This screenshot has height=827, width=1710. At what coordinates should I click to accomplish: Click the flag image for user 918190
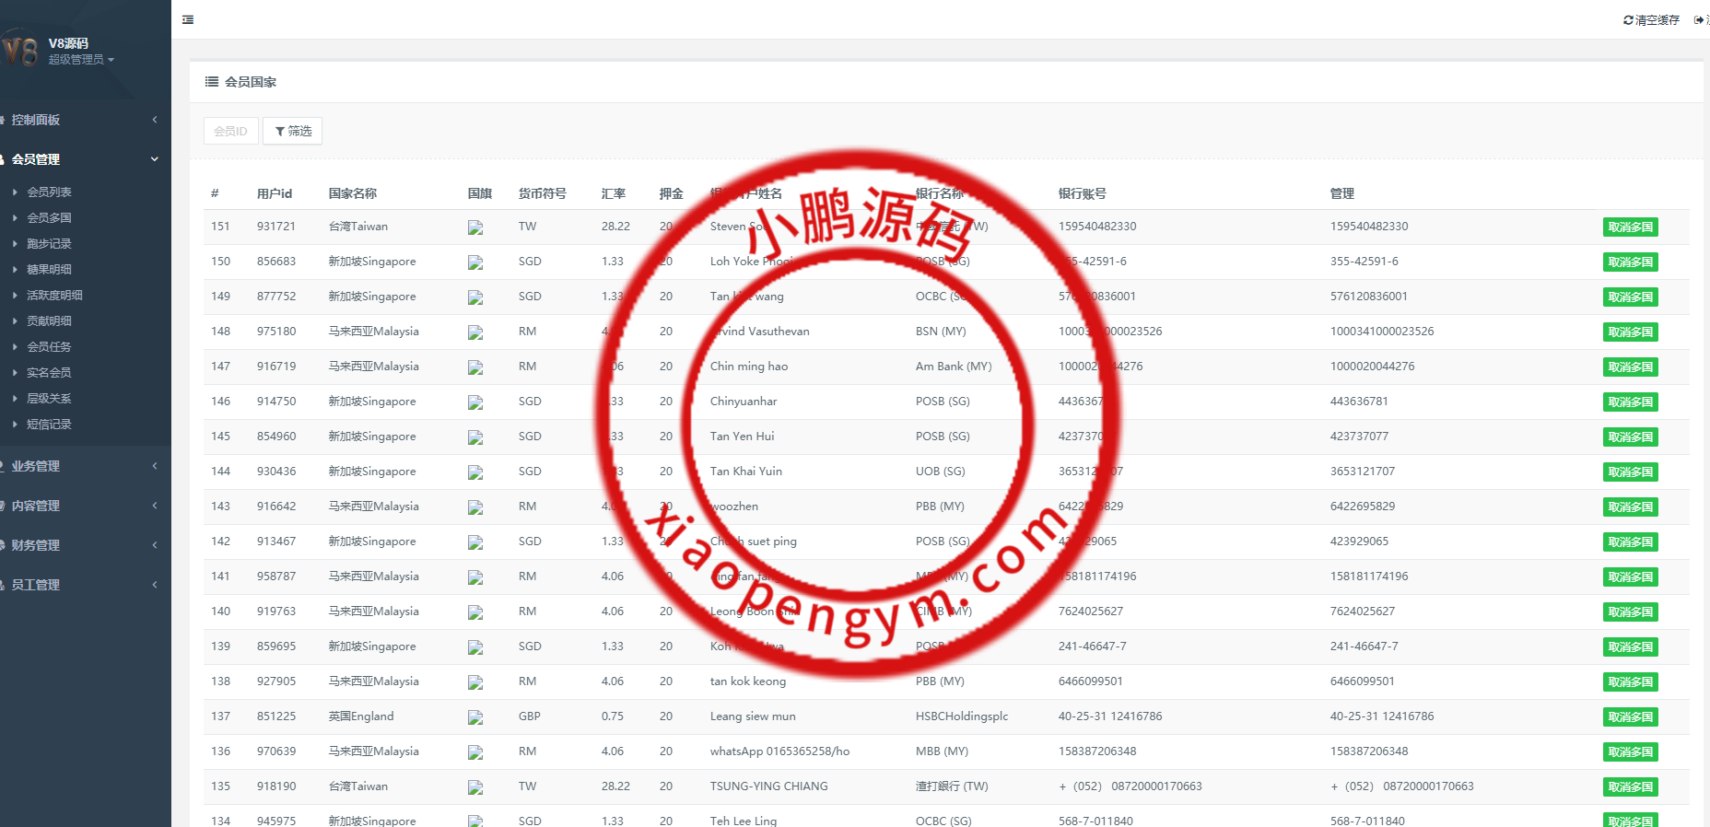(475, 787)
